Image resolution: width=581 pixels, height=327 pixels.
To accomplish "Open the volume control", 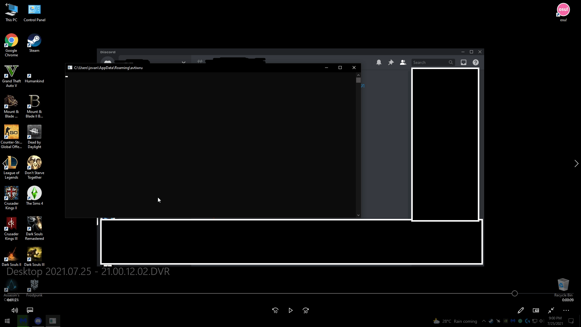I will pyautogui.click(x=15, y=310).
